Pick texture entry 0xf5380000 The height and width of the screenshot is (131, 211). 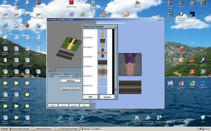point(88,38)
